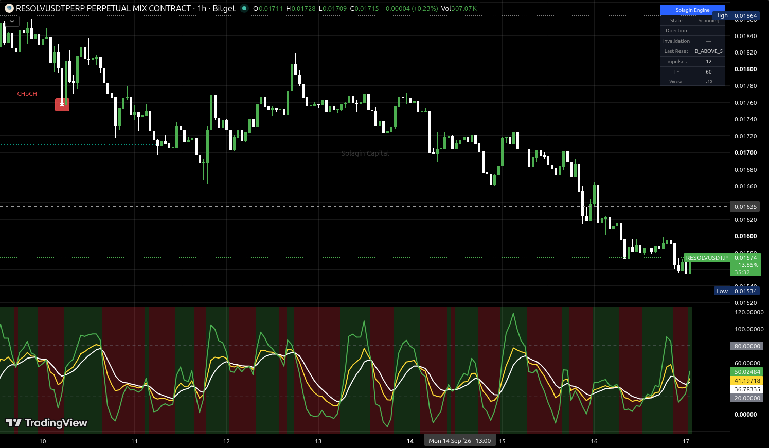
Task: Click the 0.01660 price scale label
Action: pos(745,186)
